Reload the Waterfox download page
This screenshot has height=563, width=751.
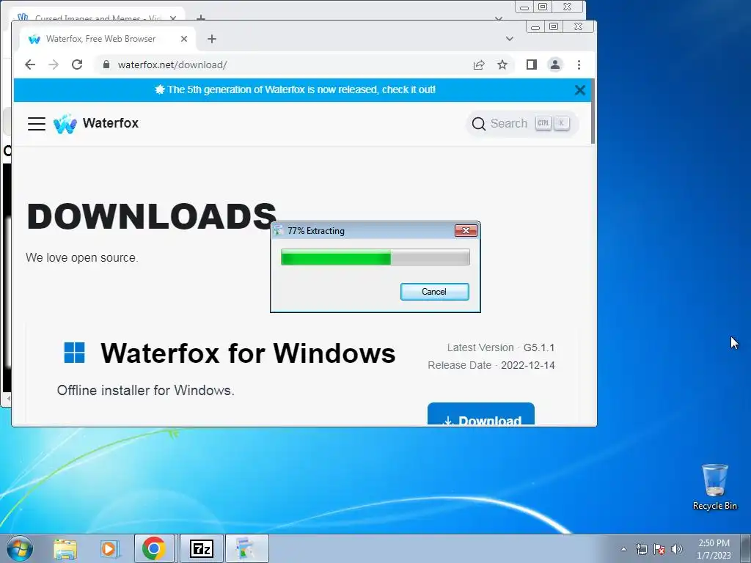(x=77, y=65)
